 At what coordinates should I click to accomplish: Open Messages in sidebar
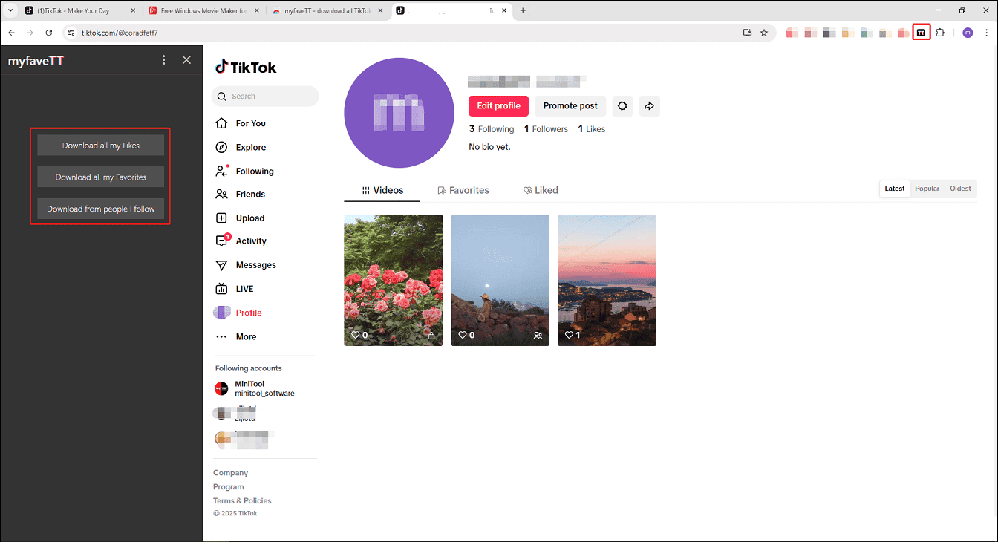[246, 265]
